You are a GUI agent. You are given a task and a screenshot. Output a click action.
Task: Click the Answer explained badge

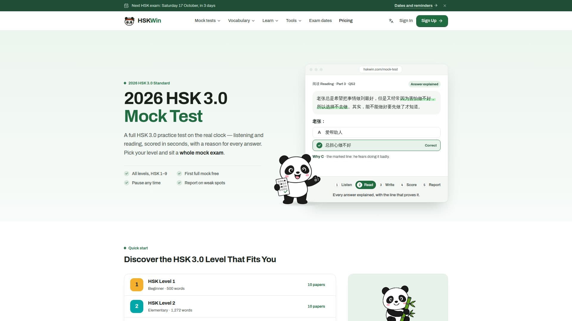click(424, 84)
